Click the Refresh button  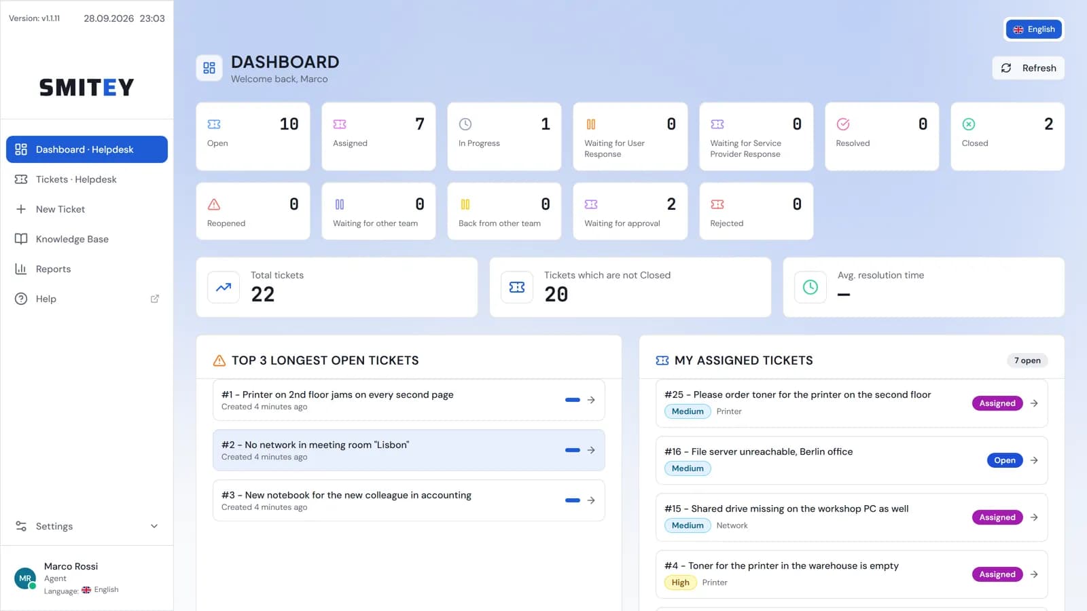click(x=1029, y=68)
